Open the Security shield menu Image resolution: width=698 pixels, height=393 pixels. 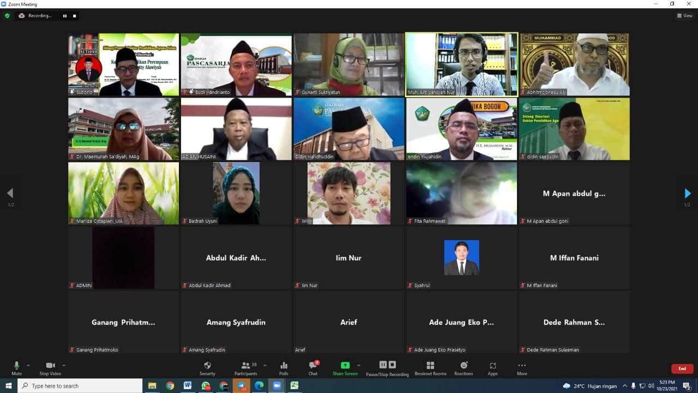click(x=207, y=368)
